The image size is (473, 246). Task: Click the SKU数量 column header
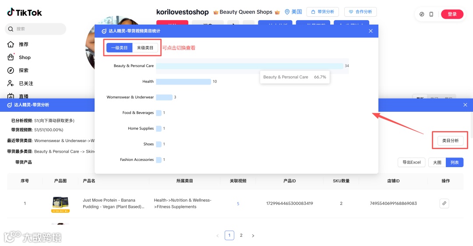pyautogui.click(x=341, y=181)
